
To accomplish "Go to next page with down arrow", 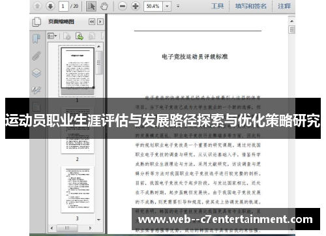I will (50, 6).
